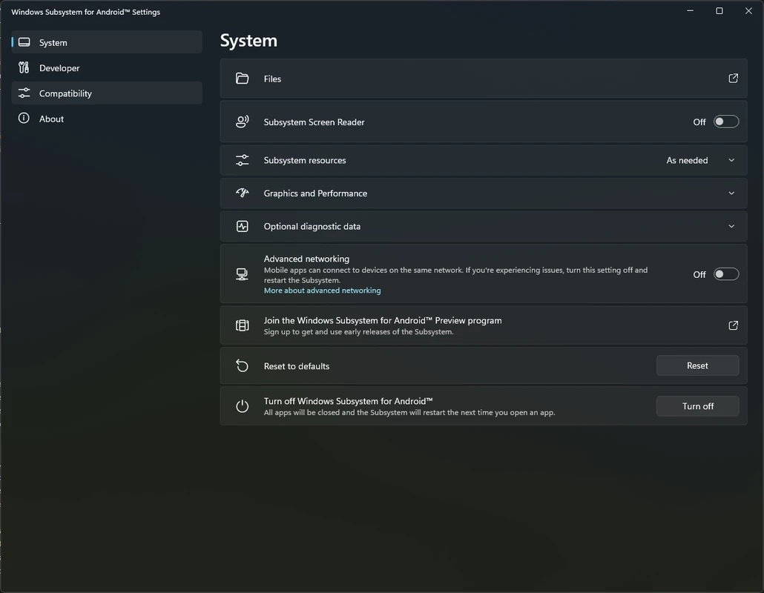Go to the About page

51,119
